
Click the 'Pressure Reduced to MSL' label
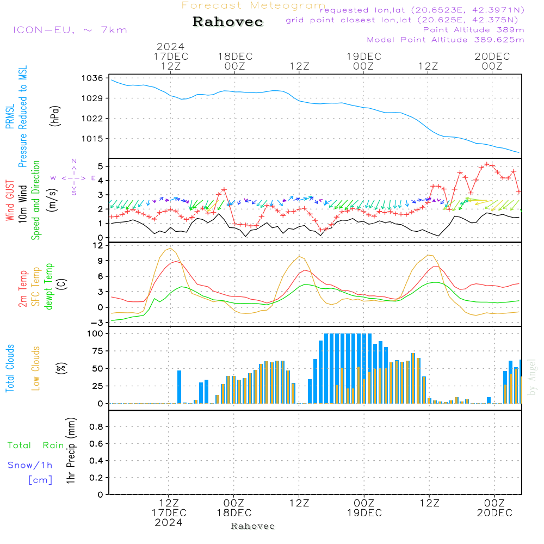(x=22, y=116)
